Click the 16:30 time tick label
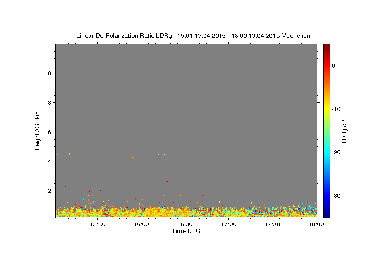This screenshot has height=261, width=392. (185, 224)
